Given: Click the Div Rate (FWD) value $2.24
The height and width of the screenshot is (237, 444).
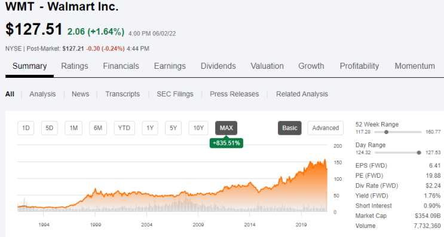Looking at the screenshot, I should click(433, 186).
